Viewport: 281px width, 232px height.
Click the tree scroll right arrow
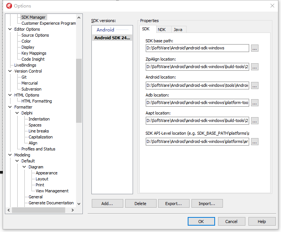pyautogui.click(x=73, y=210)
